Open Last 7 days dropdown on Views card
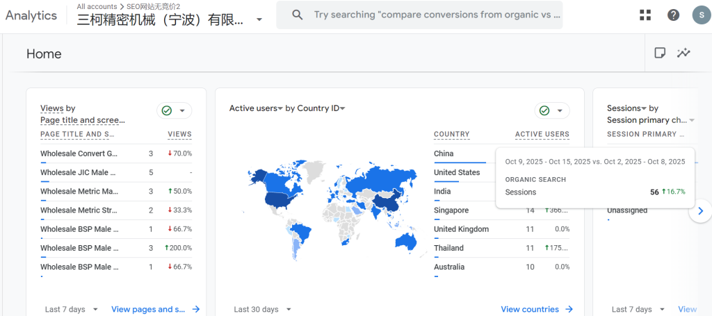The image size is (712, 316). click(71, 309)
